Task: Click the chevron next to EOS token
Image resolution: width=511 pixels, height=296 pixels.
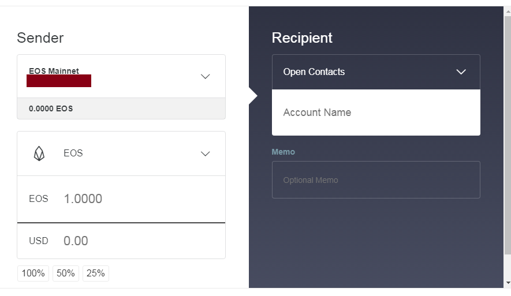Action: [x=205, y=153]
